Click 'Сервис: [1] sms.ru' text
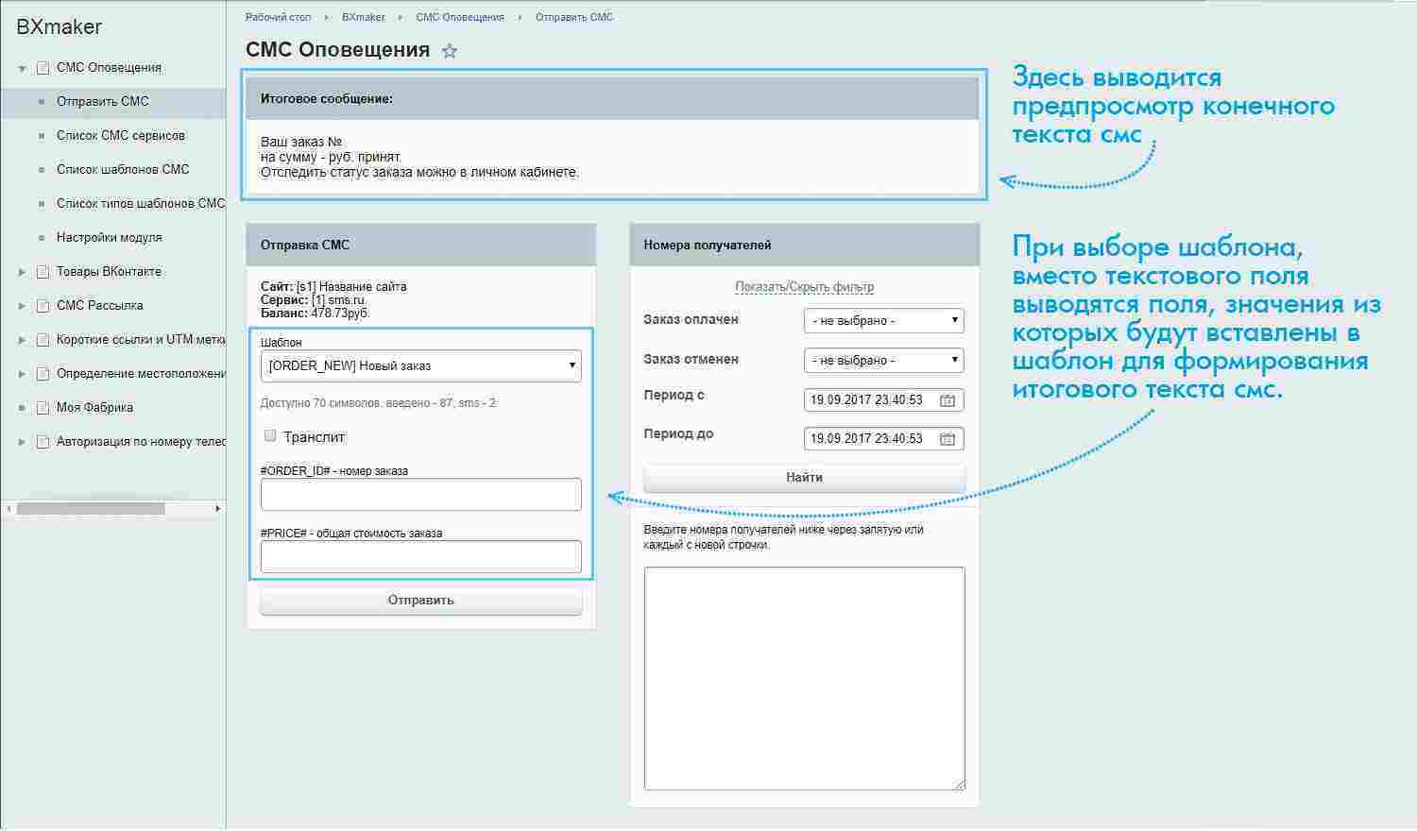Screen dimensions: 1417x831 (313, 300)
